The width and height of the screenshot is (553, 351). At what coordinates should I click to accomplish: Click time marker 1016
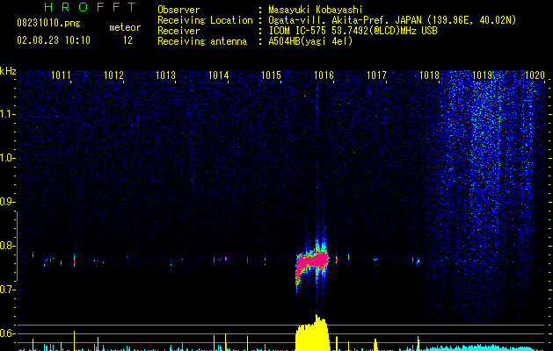324,75
